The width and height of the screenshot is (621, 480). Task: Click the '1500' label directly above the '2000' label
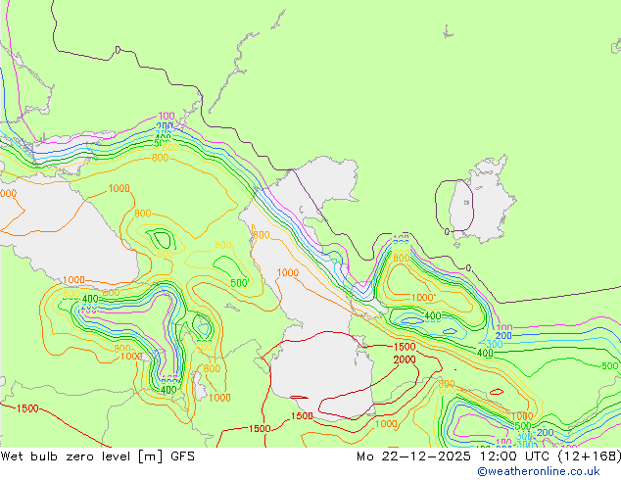(x=405, y=347)
